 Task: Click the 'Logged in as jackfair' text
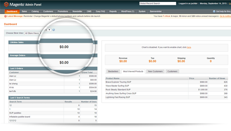[x=188, y=3]
